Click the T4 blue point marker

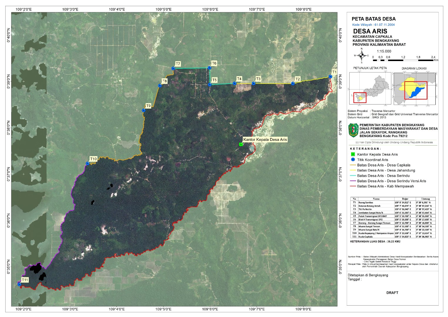click(235, 83)
